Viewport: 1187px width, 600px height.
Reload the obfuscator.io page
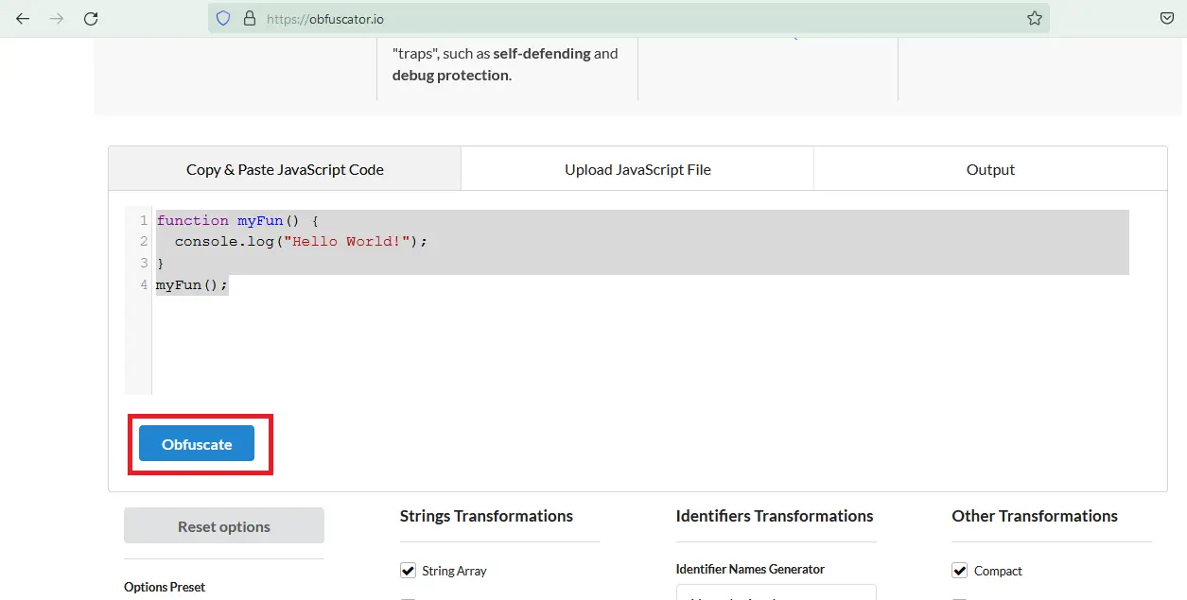pos(91,18)
